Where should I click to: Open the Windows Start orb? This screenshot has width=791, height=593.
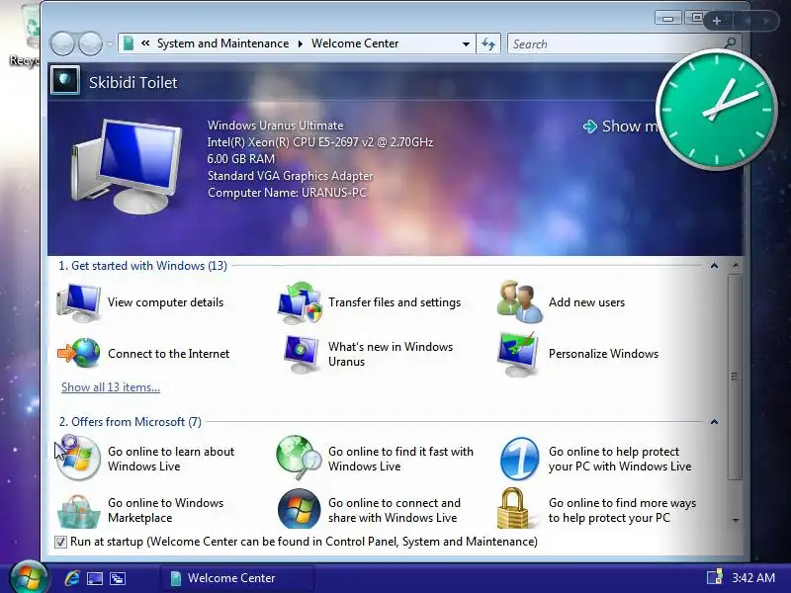click(x=29, y=576)
